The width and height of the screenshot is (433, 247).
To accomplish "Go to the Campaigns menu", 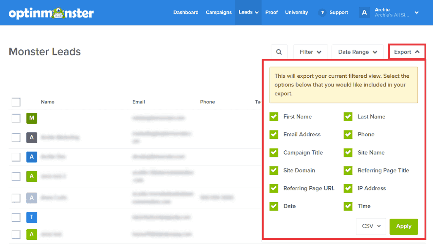I will click(219, 13).
